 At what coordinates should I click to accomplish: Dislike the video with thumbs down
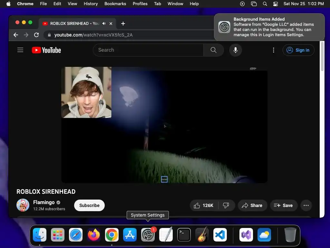click(226, 205)
